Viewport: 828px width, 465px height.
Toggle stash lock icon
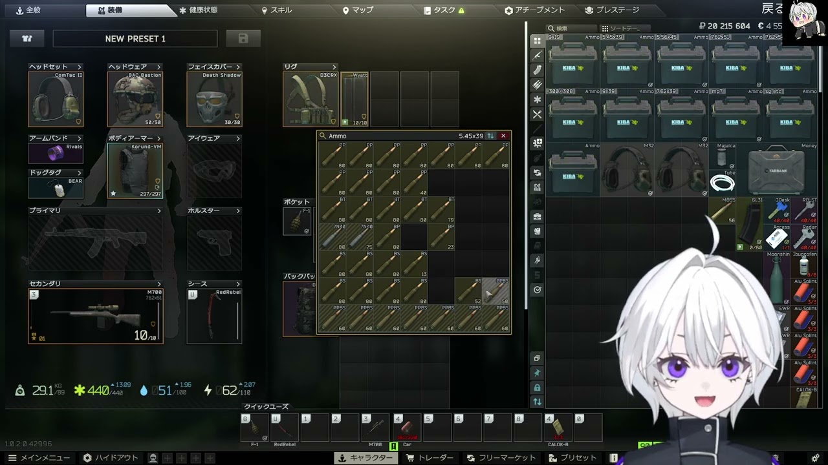[x=537, y=387]
